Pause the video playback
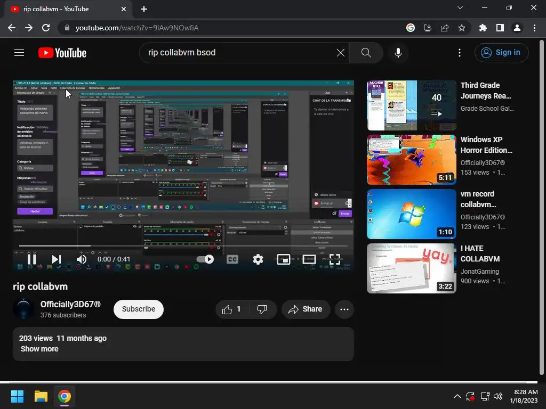546x409 pixels. pyautogui.click(x=31, y=259)
